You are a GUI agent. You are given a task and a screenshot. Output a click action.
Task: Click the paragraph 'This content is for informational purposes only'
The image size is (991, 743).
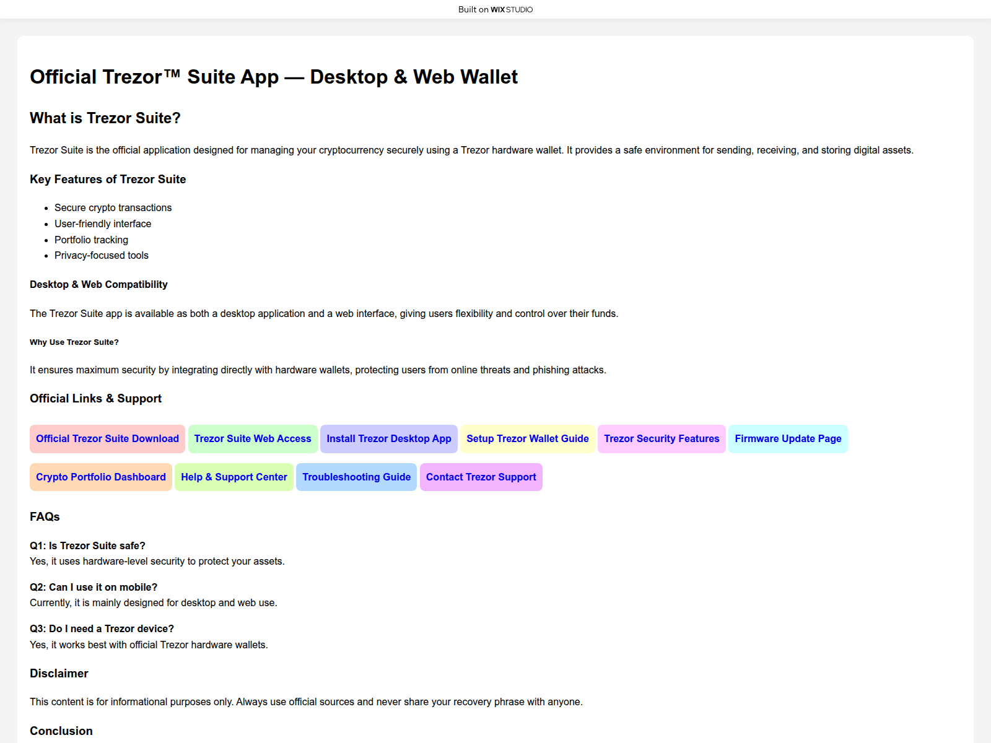pyautogui.click(x=306, y=702)
